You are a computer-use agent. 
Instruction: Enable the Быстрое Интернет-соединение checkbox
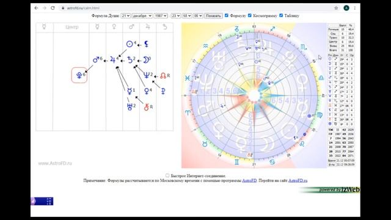(167, 175)
